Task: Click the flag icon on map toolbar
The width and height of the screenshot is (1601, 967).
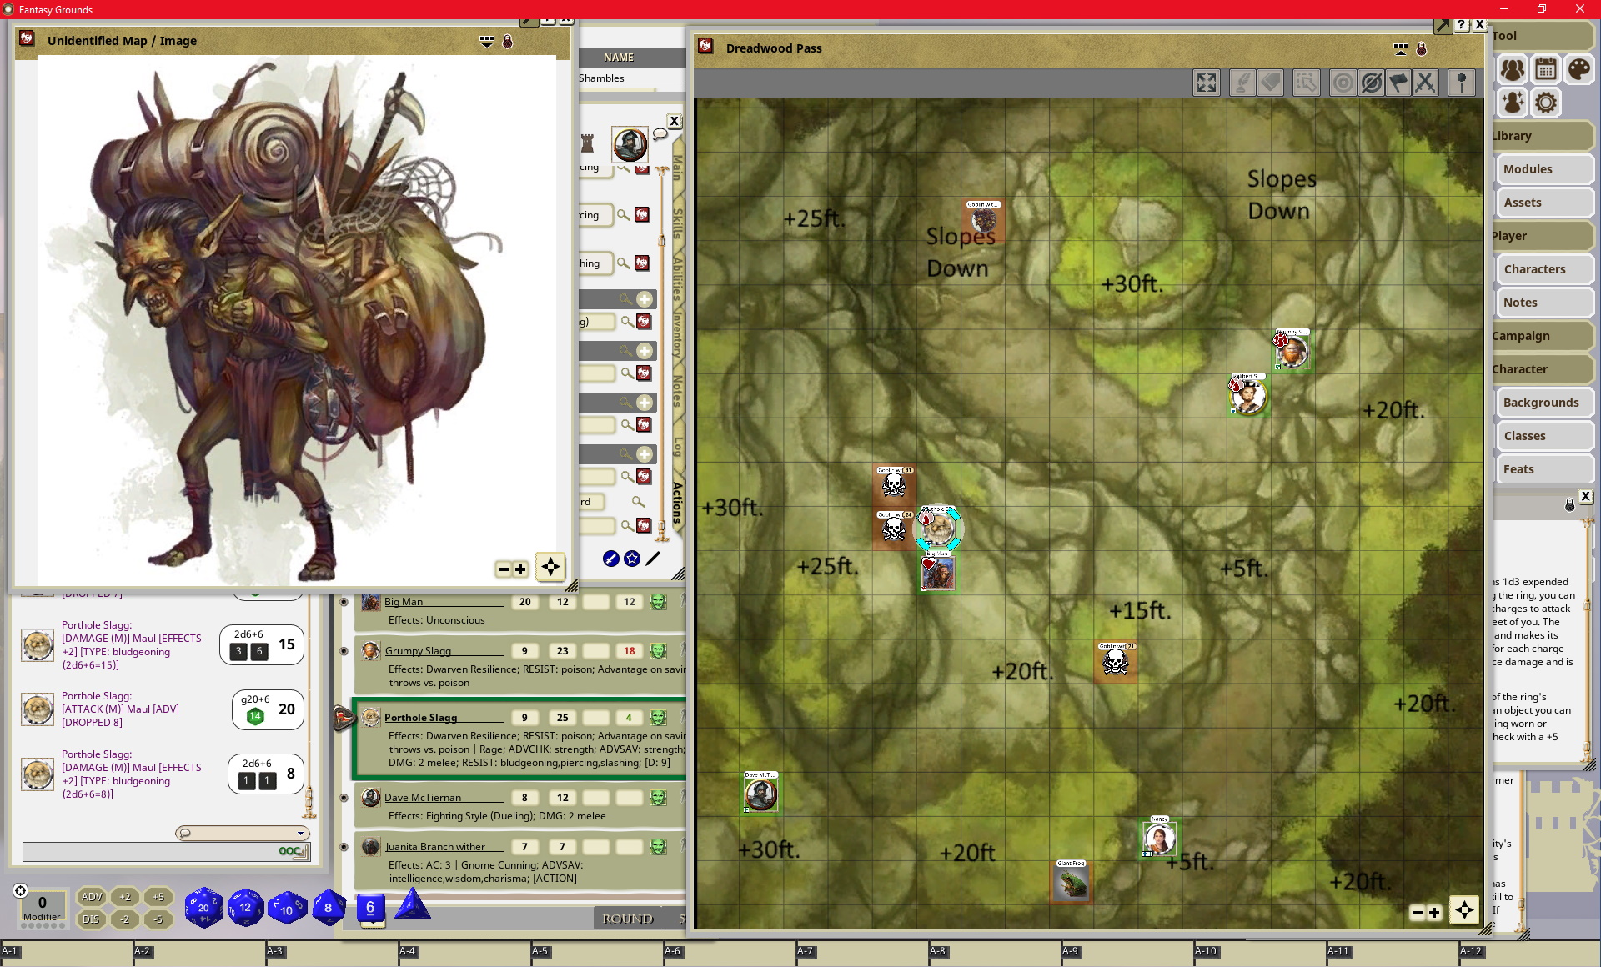Action: [1398, 83]
